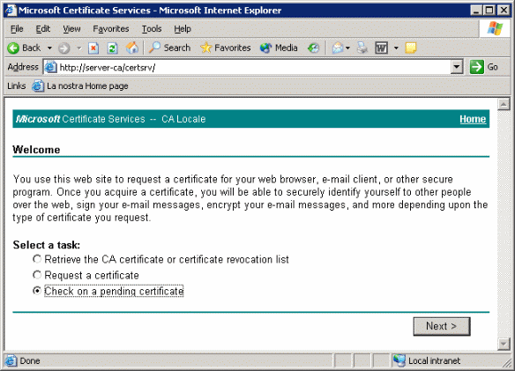Click the address bar URL field
This screenshot has width=515, height=371.
253,67
